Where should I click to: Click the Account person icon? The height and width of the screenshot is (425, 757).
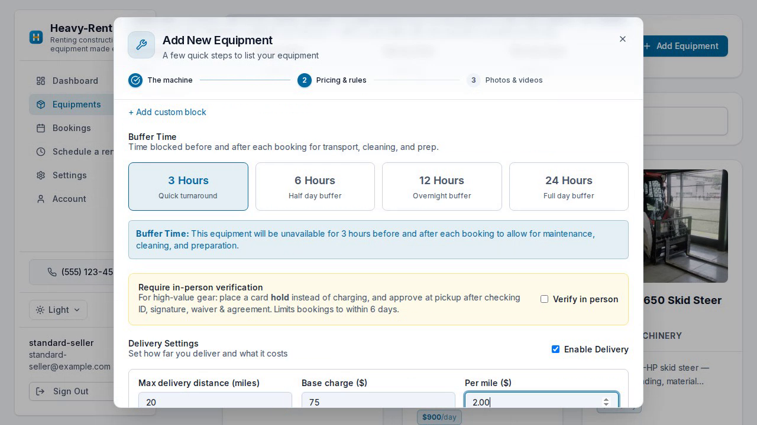[41, 199]
